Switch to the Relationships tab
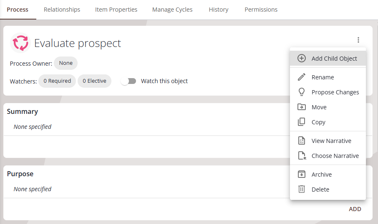The width and height of the screenshot is (378, 224). click(62, 10)
